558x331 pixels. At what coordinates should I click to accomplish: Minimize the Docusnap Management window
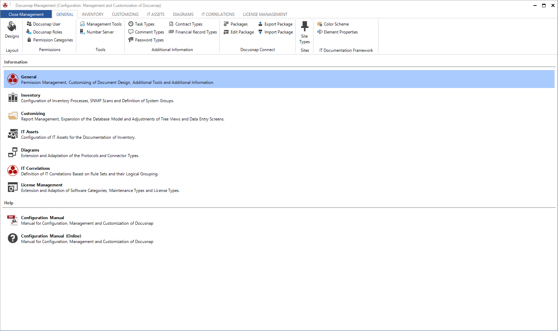coord(535,5)
